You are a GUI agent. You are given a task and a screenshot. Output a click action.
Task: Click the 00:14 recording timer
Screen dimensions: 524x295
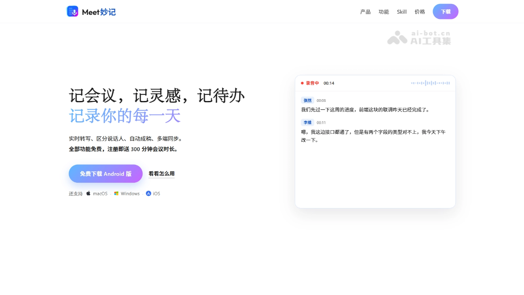tap(329, 83)
